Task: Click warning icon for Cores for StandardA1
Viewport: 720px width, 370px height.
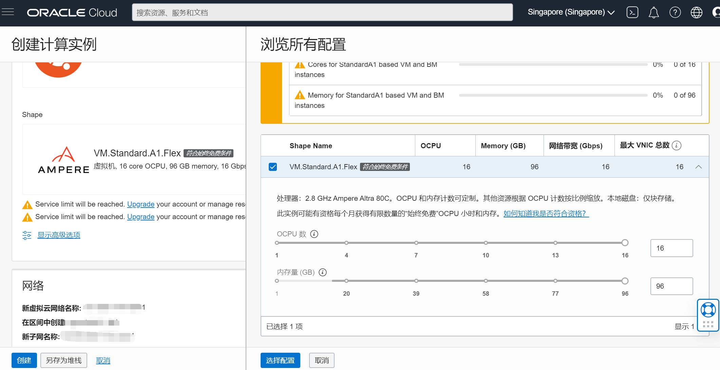Action: click(x=300, y=64)
